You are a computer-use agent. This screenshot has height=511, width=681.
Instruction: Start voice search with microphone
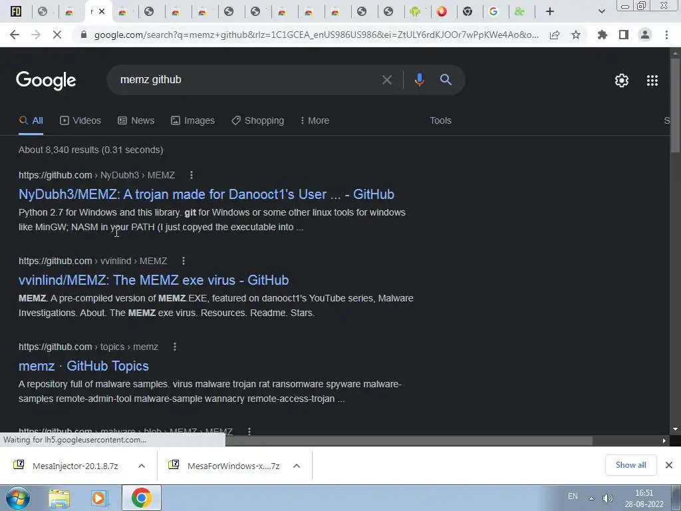point(419,80)
